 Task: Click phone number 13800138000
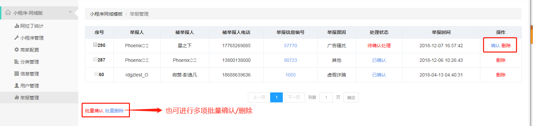(x=237, y=60)
